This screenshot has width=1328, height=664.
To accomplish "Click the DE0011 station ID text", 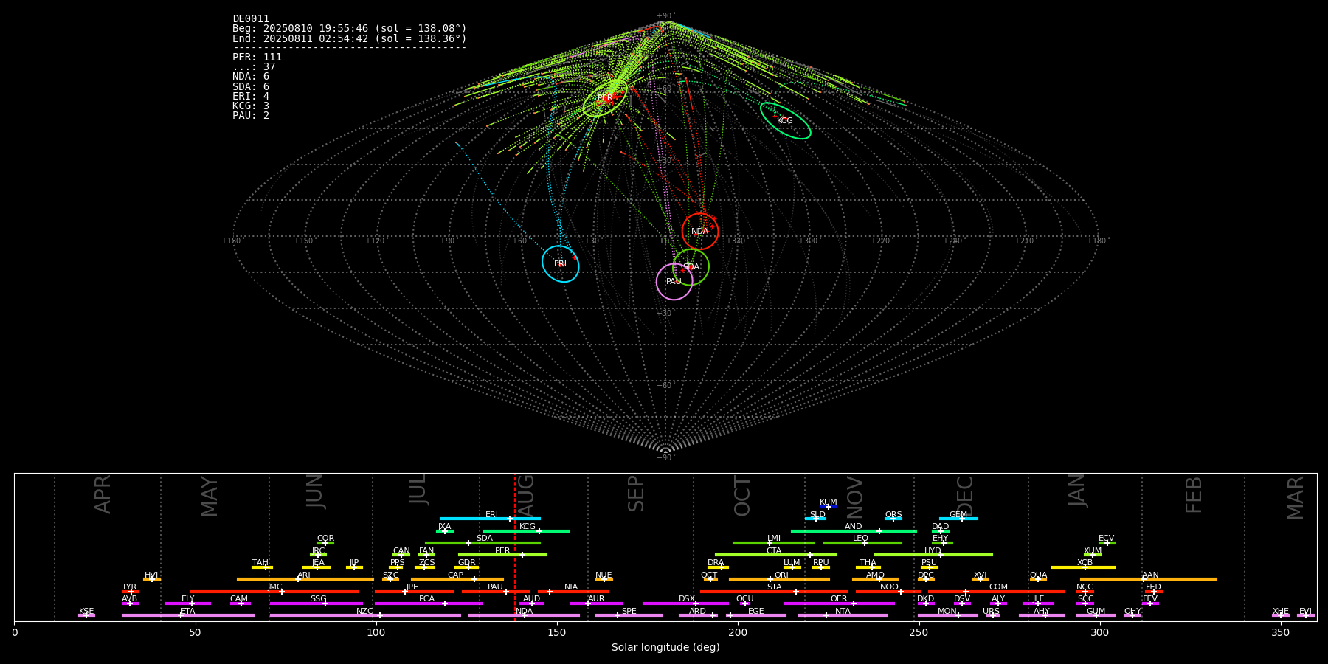I will pos(251,19).
